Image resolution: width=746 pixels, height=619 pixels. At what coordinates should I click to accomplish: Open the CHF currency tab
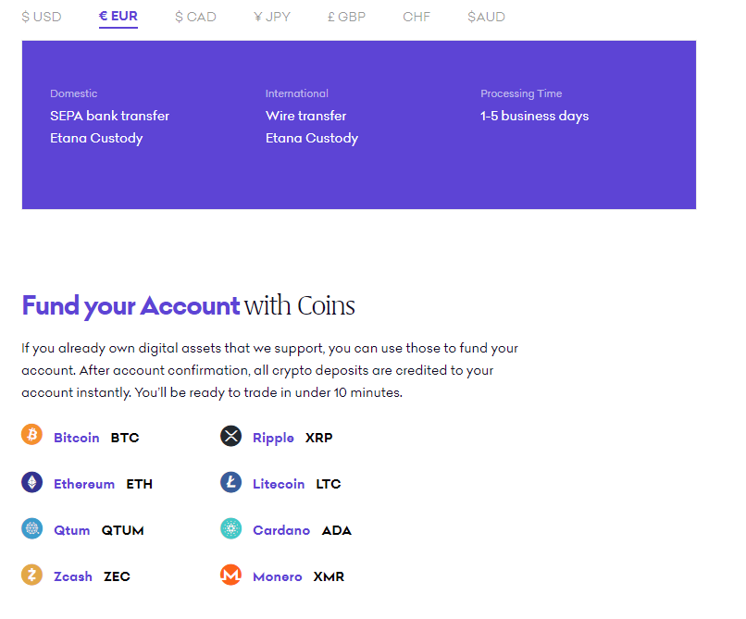click(417, 17)
